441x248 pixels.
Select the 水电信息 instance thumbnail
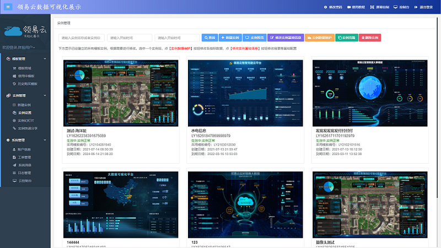245,93
